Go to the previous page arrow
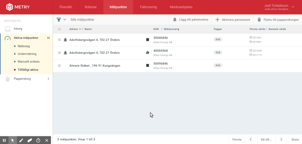Screen dimensions: 302x144 [251, 139]
